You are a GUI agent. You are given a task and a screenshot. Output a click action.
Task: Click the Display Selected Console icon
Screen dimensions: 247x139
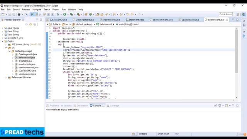[220, 105]
